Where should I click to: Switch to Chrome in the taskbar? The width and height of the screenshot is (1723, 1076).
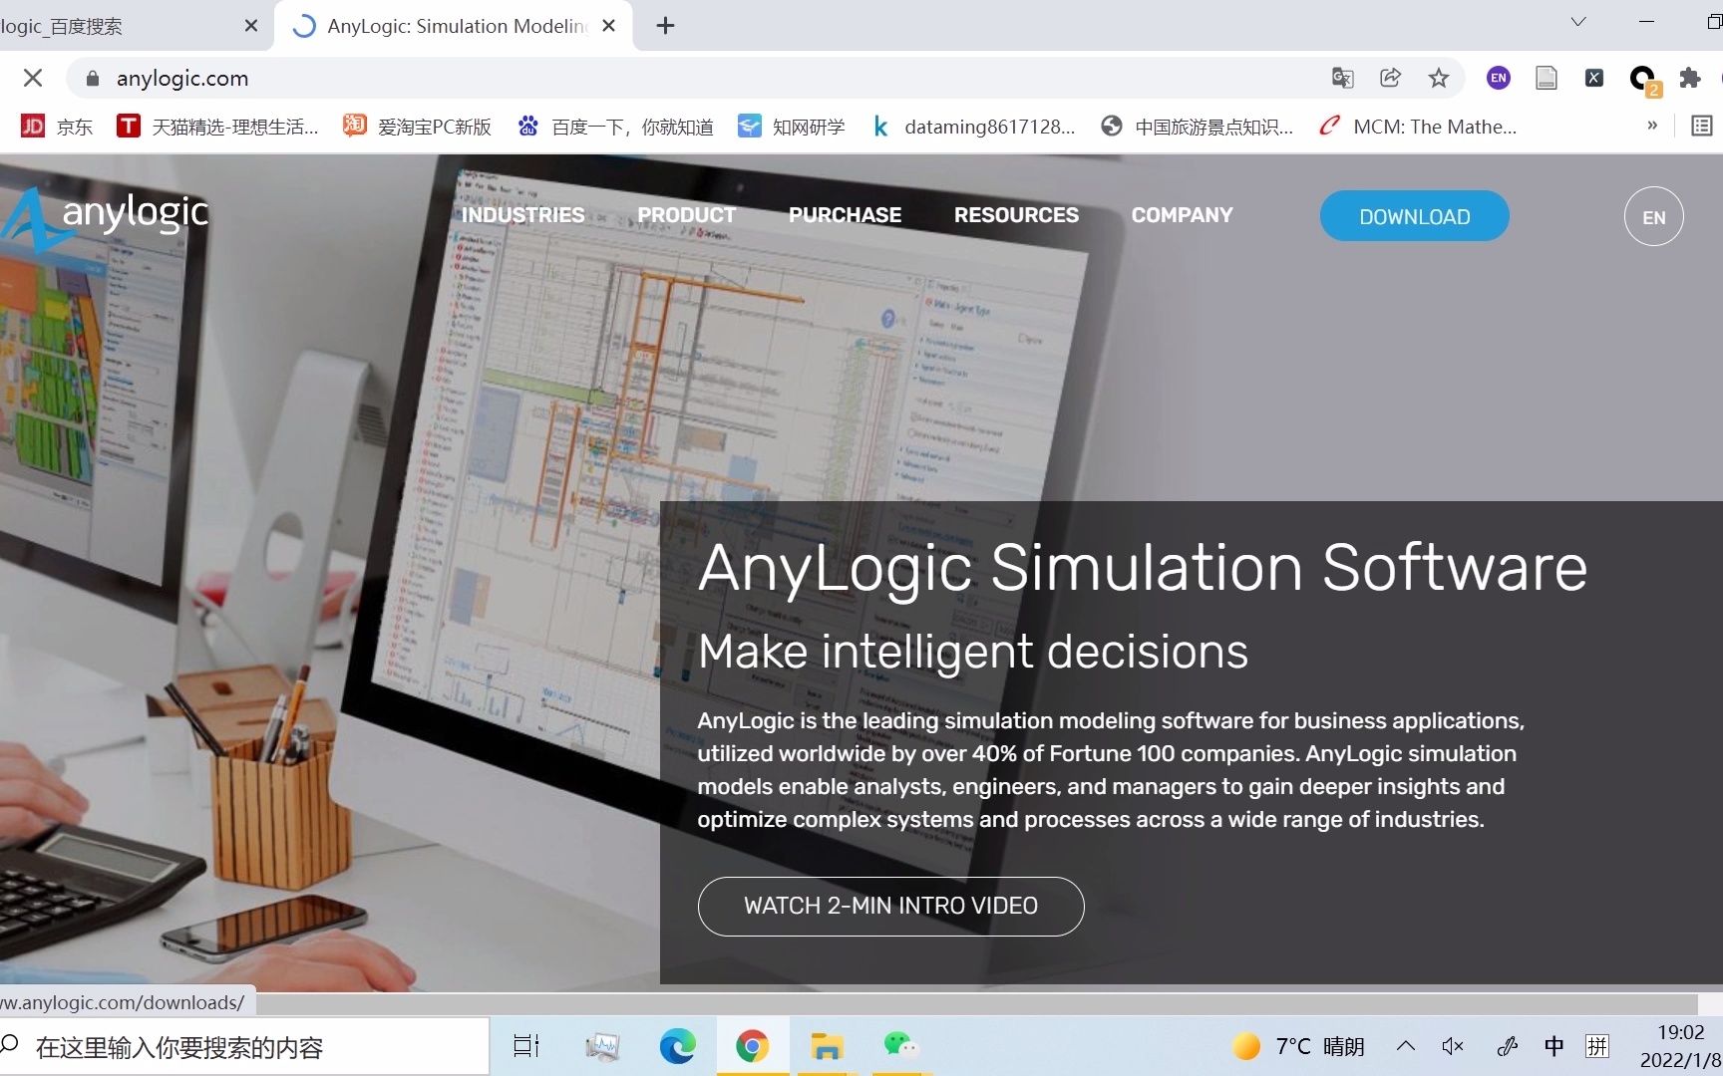[752, 1046]
